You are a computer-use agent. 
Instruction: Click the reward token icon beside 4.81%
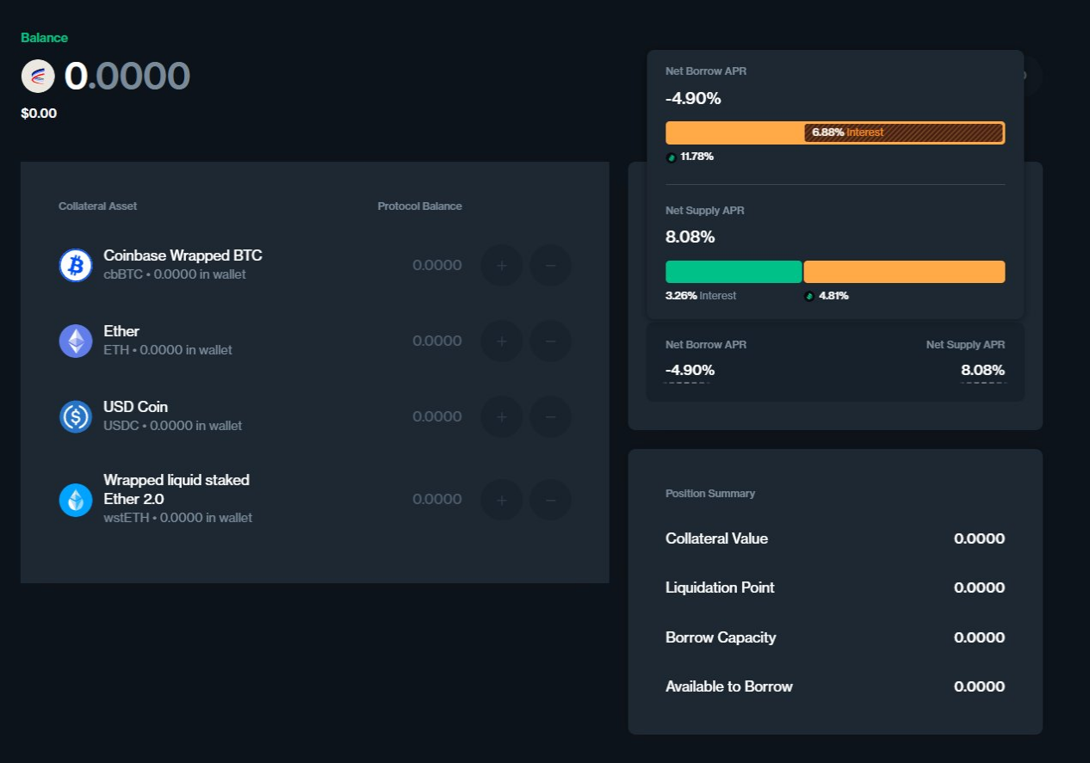[809, 296]
